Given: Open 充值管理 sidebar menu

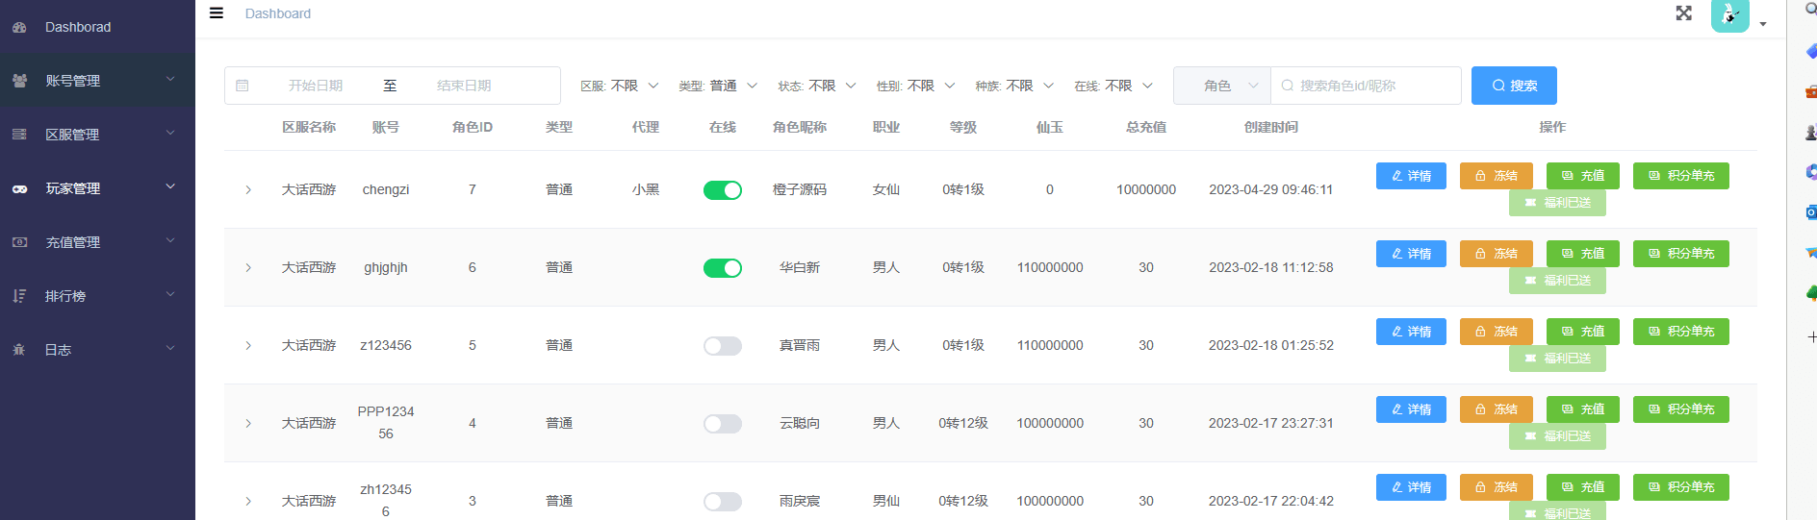Looking at the screenshot, I should click(x=97, y=242).
